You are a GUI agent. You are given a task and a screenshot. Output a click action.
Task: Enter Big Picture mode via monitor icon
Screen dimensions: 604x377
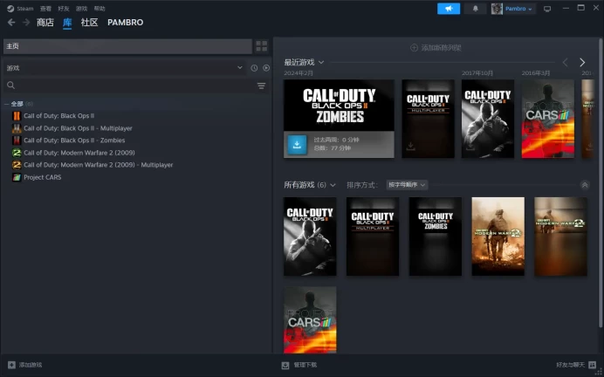coord(547,9)
